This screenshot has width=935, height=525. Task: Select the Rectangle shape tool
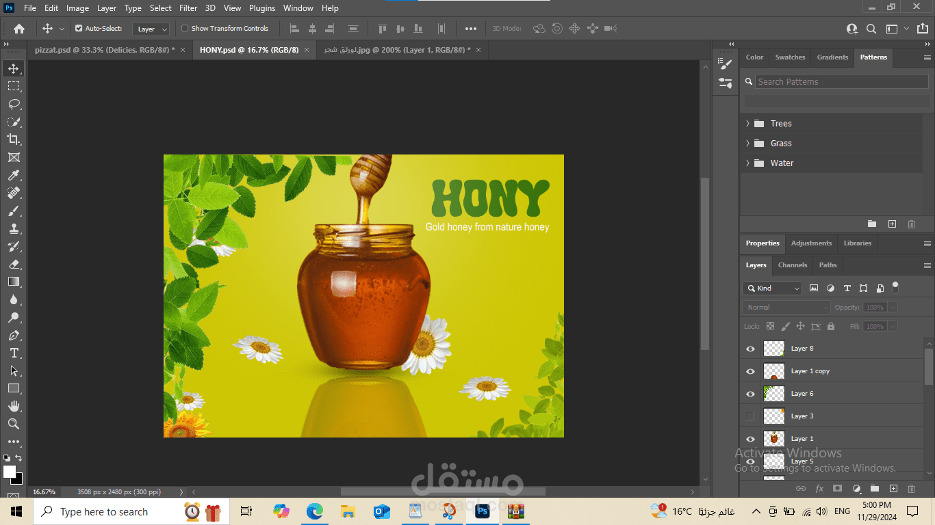14,388
